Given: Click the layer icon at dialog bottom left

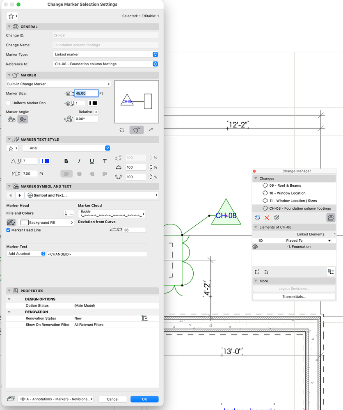Looking at the screenshot, I should tap(11, 399).
